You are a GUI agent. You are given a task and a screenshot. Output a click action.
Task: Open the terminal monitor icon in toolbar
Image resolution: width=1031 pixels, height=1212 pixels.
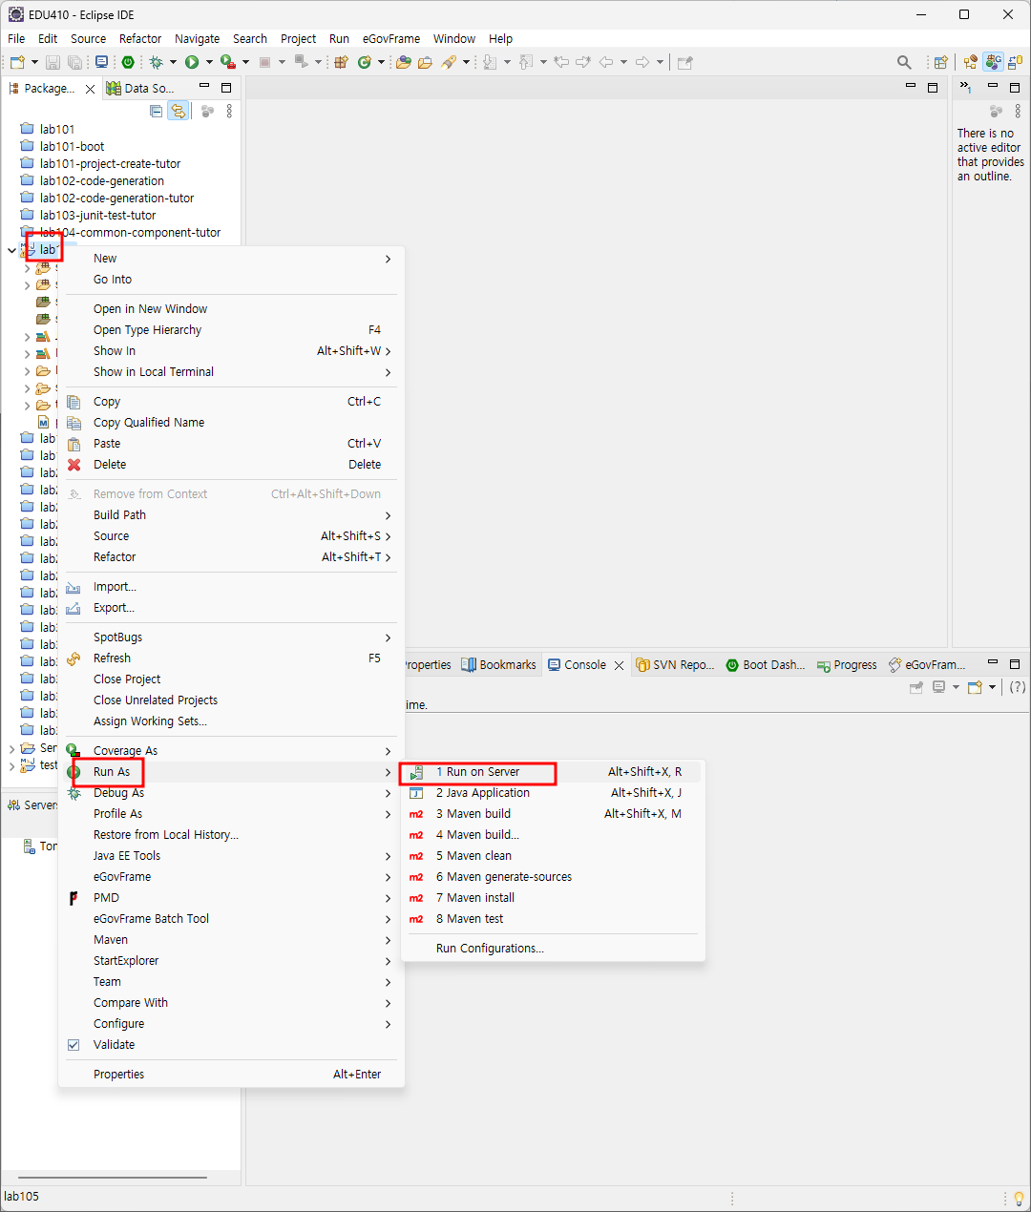tap(101, 62)
